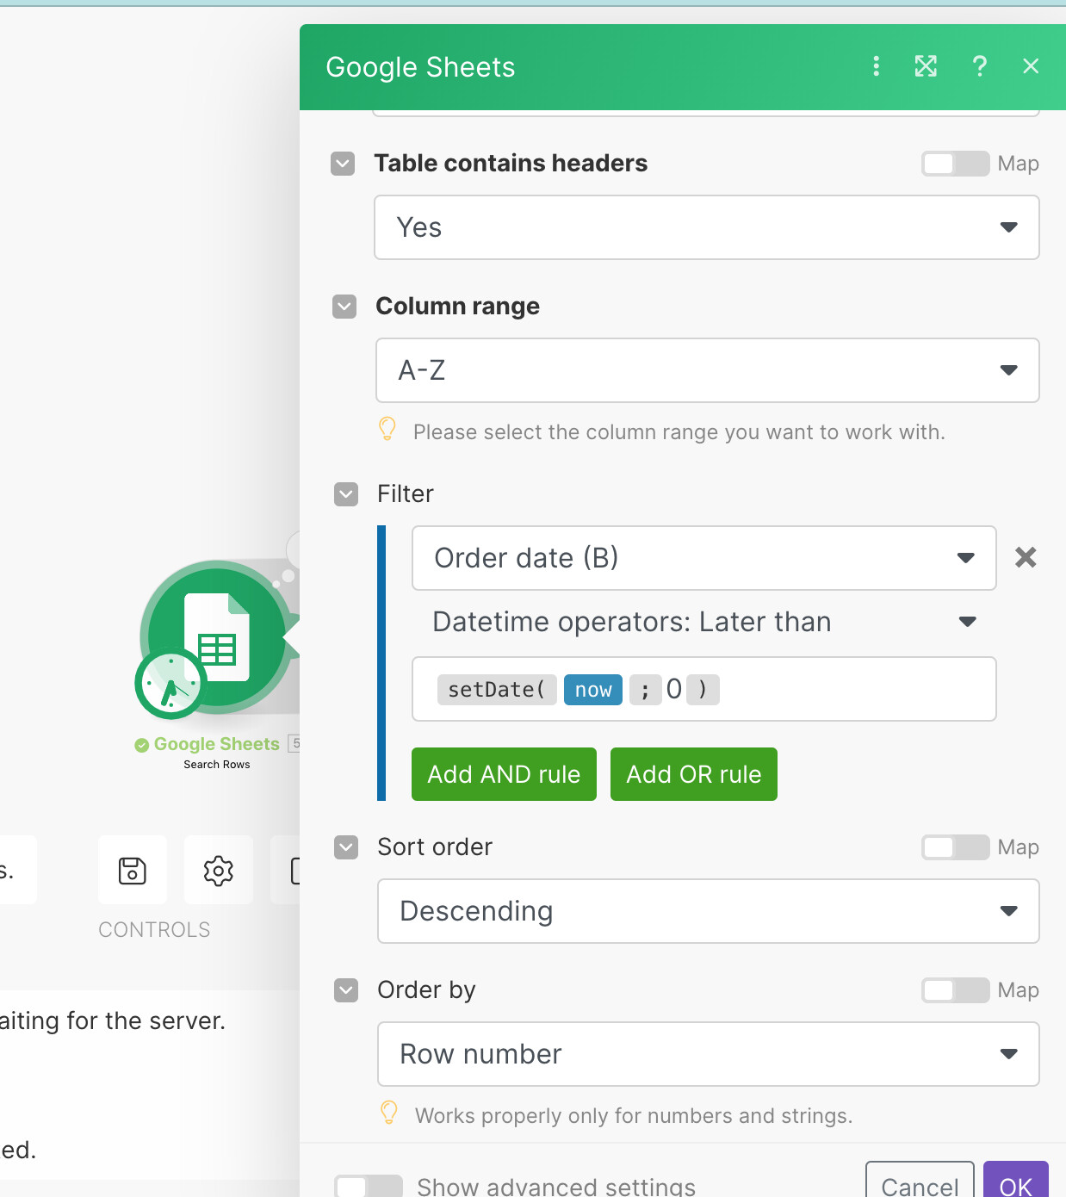This screenshot has width=1066, height=1197.
Task: Open the Descending sort order dropdown
Action: coord(708,911)
